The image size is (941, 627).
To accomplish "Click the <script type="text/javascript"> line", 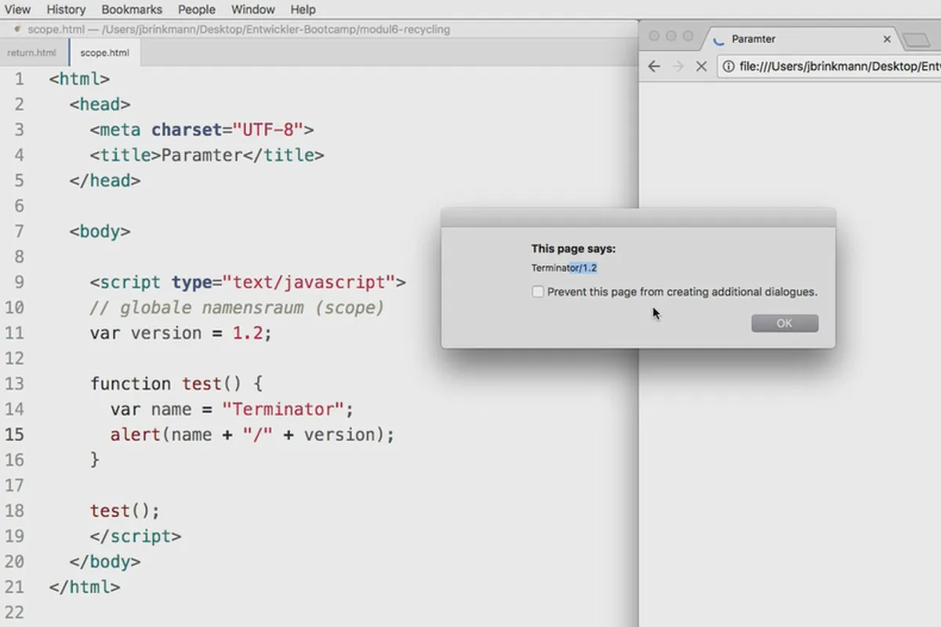I will point(247,282).
